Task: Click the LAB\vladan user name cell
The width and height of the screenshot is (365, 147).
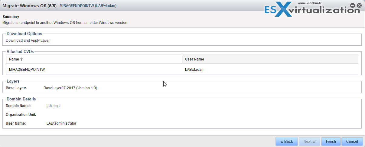Action: coord(194,69)
